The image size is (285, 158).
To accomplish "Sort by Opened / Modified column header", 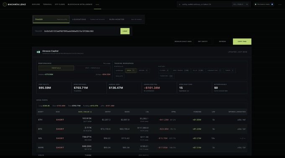I will [x=237, y=112].
